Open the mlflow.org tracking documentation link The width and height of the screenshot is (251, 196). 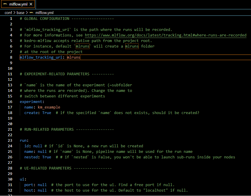coord(166,35)
